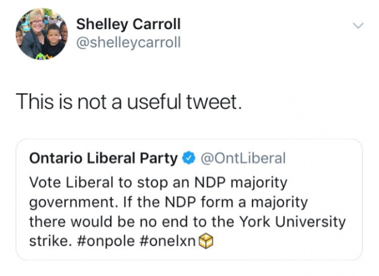Click the 'This is not a useful tweet.' text
379x276 pixels.
pos(128,102)
